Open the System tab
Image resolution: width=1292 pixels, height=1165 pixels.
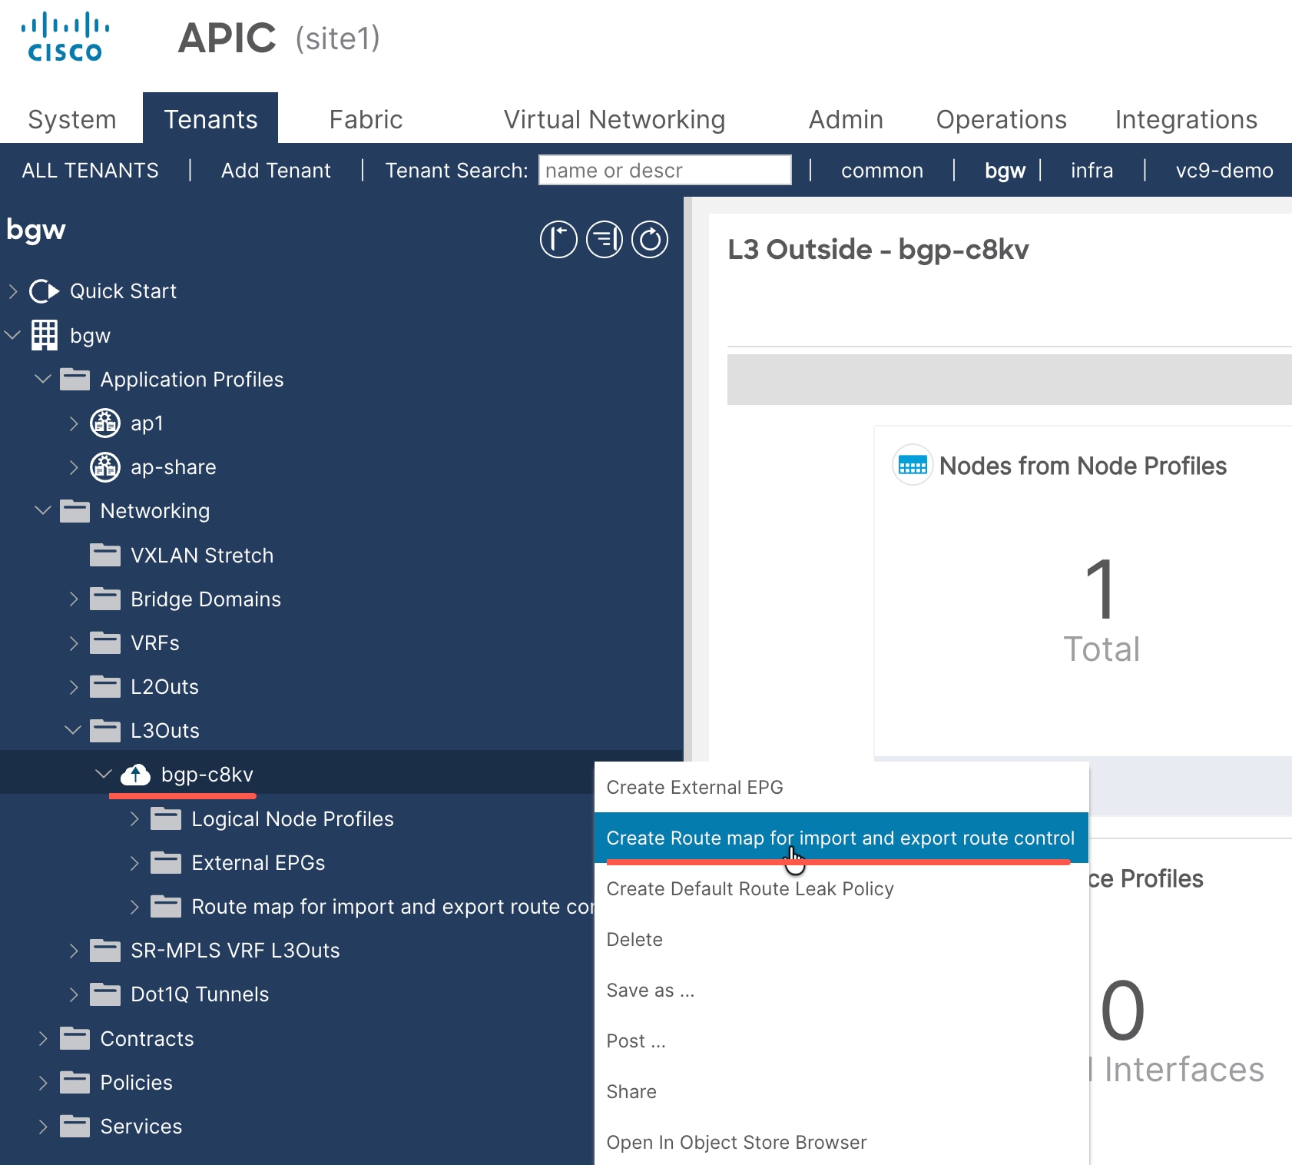tap(72, 119)
